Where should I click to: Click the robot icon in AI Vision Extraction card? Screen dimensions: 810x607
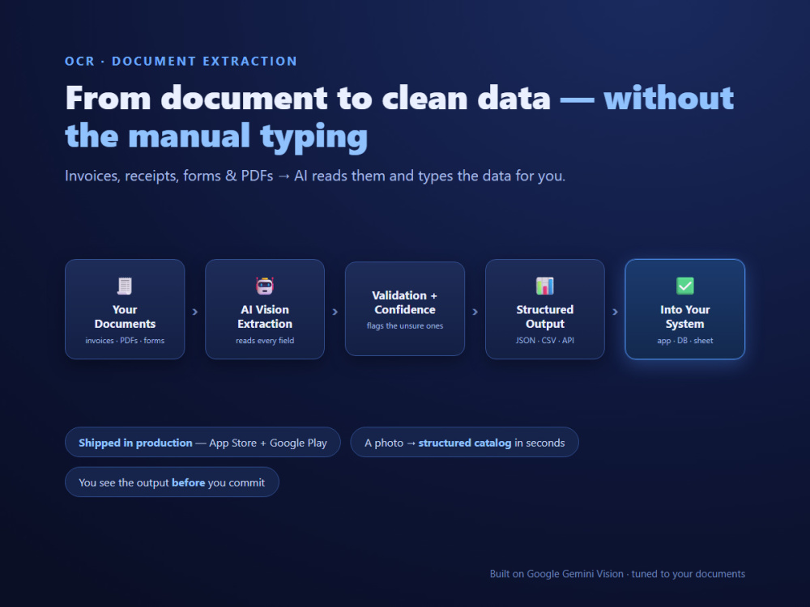click(x=265, y=286)
